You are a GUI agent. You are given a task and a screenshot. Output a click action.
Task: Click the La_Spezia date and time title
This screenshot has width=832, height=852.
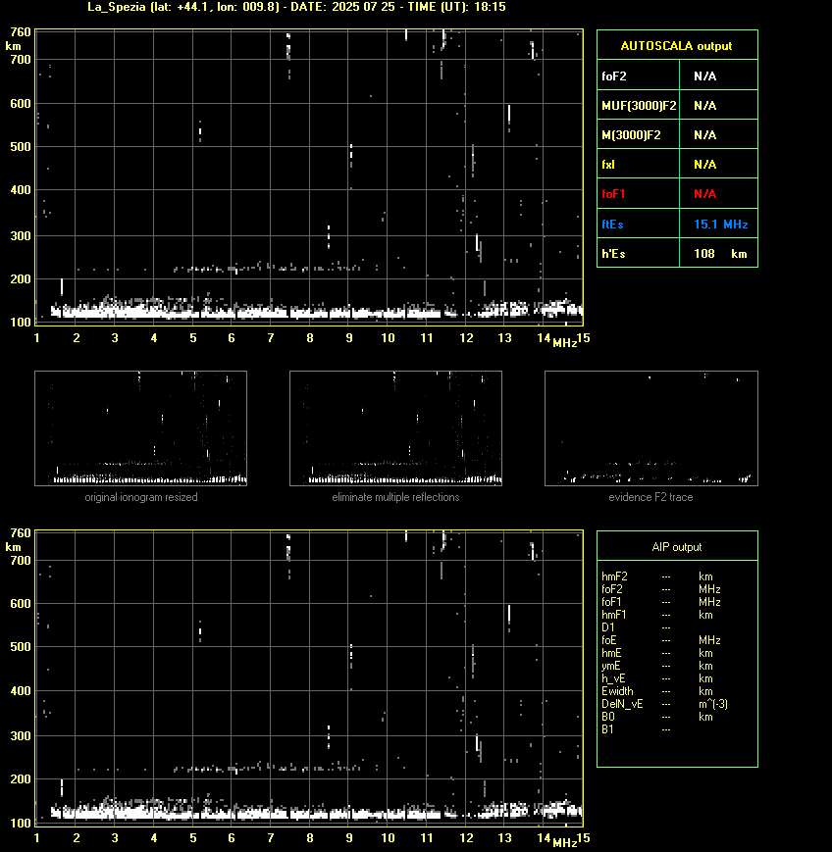[x=296, y=7]
